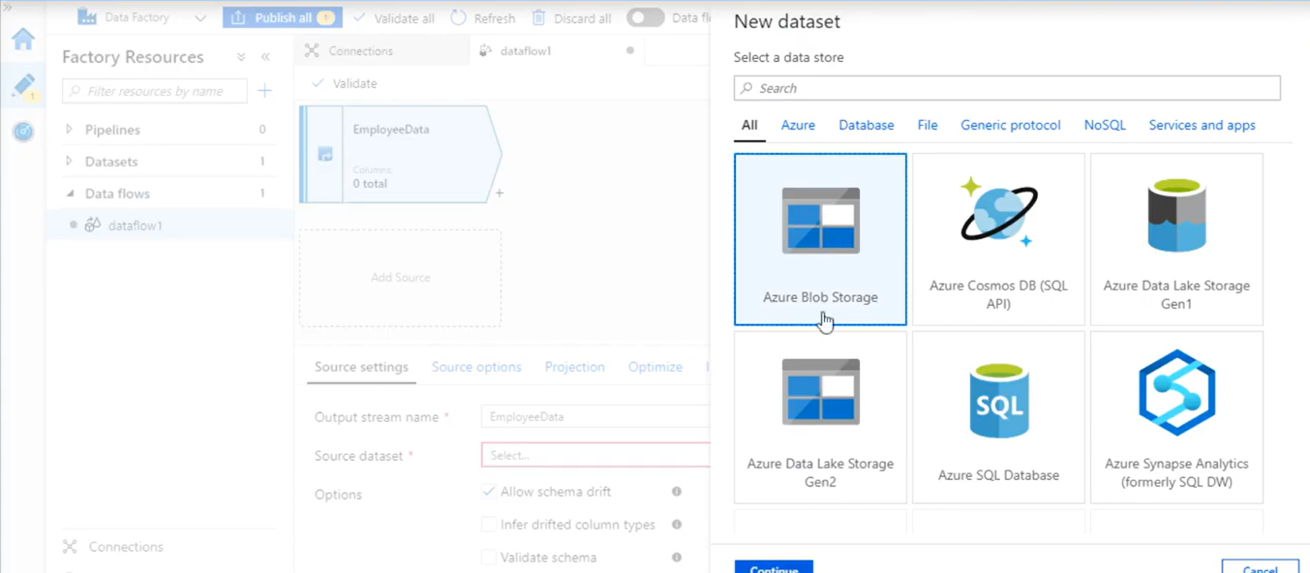Viewport: 1310px width, 573px height.
Task: Choose the Azure SQL Database tile
Action: tap(998, 417)
